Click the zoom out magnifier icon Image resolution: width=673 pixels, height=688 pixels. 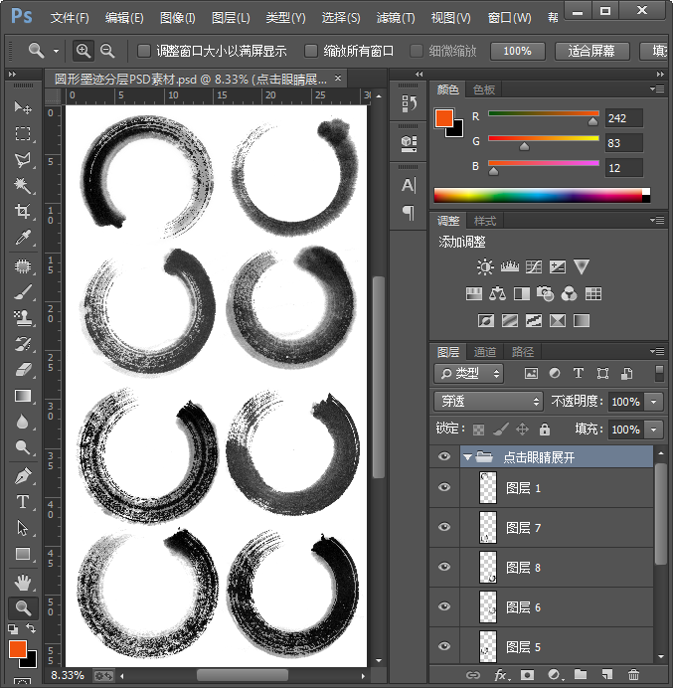click(107, 51)
